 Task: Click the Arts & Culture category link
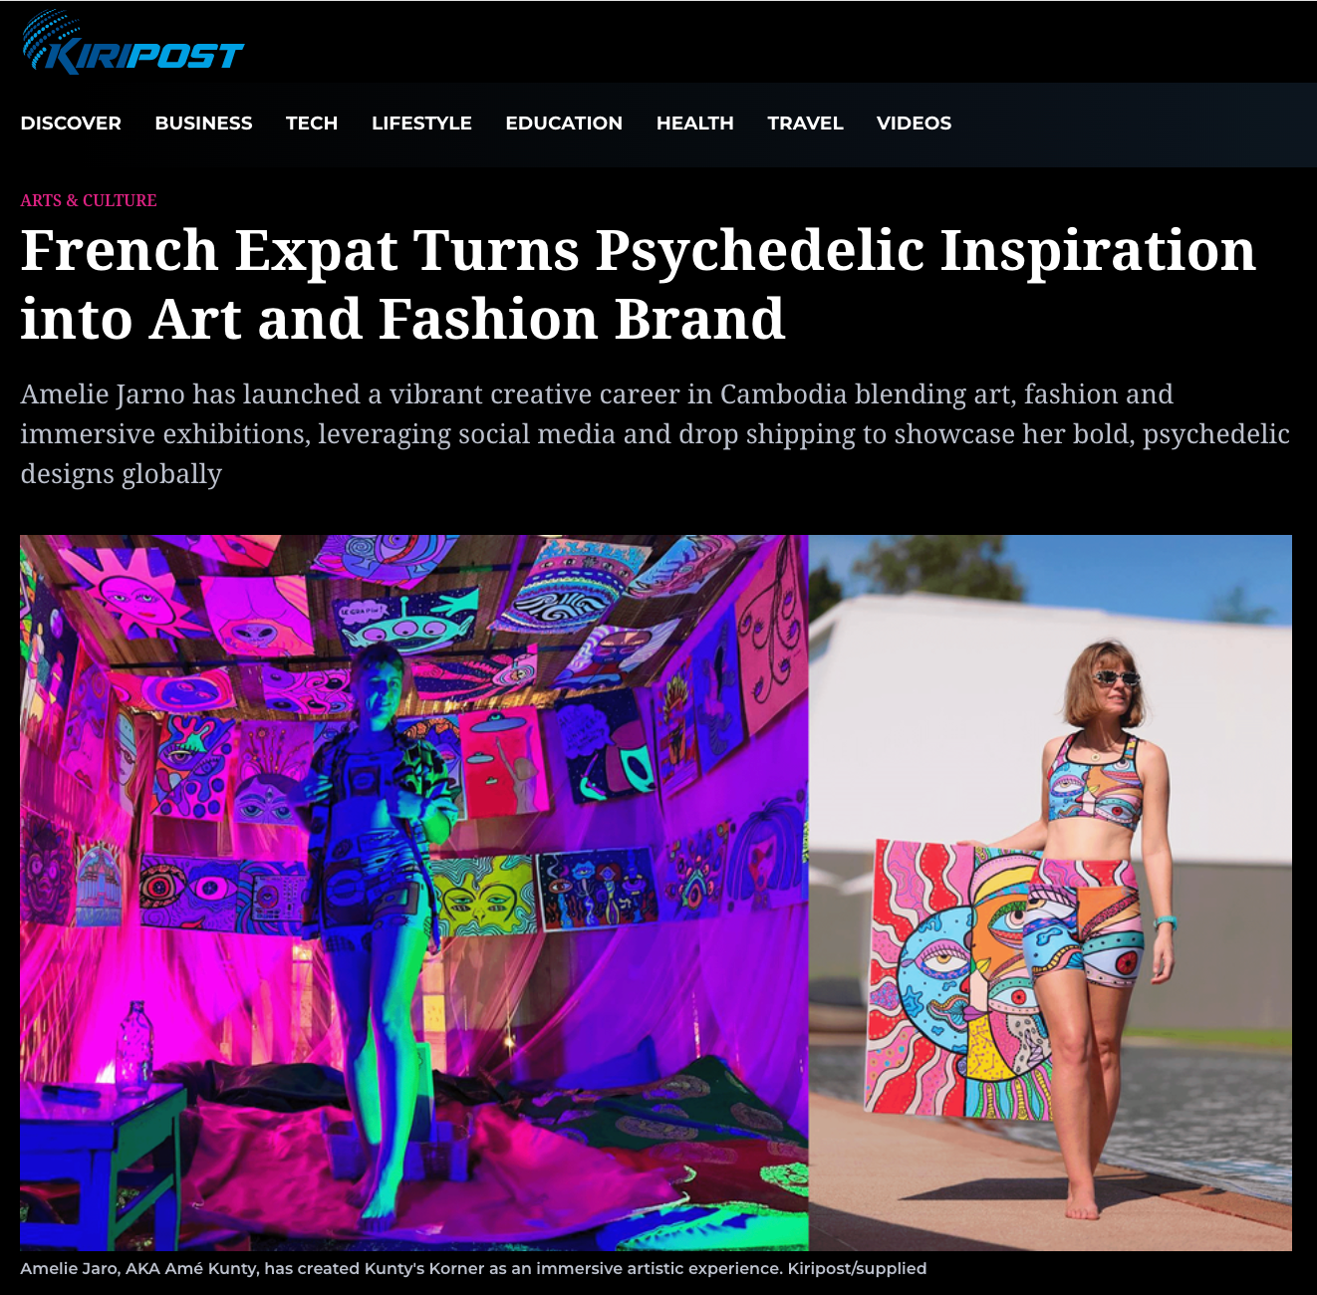[x=89, y=200]
